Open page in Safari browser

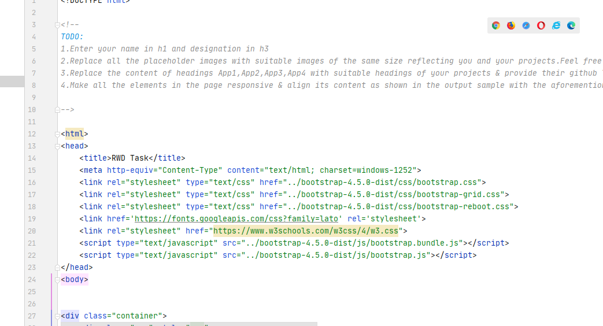526,26
